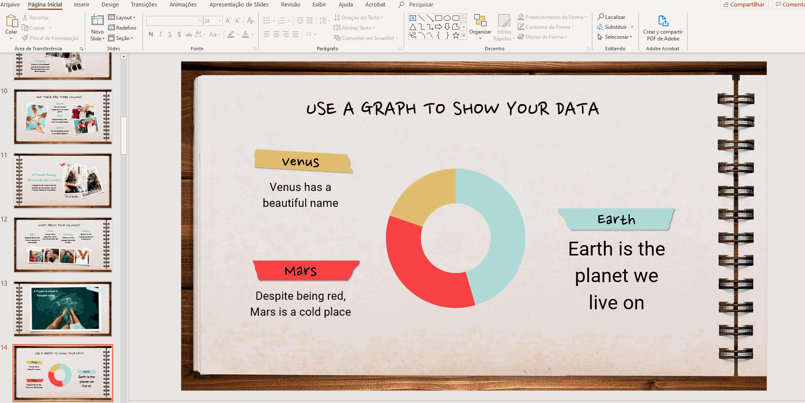
Task: Click the Increase Font Size icon
Action: 228,21
